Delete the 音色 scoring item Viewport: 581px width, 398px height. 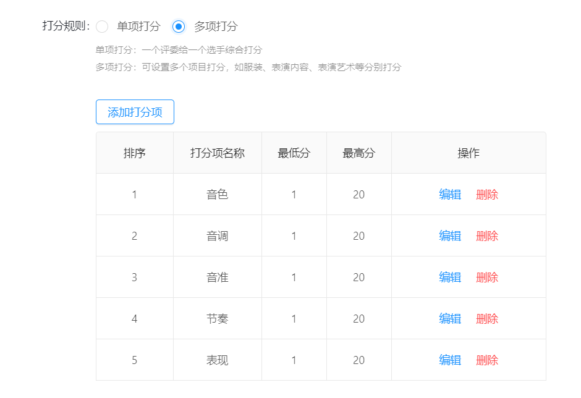[x=487, y=195]
